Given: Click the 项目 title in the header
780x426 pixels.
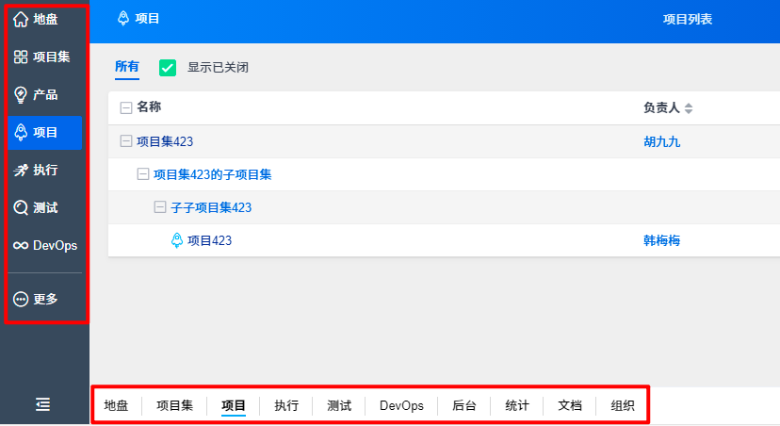Looking at the screenshot, I should [x=147, y=19].
